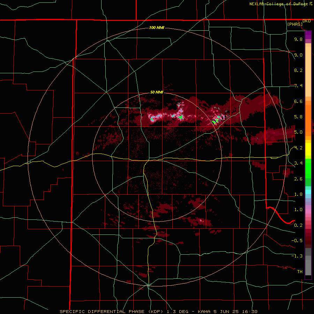
Task: Click the yellow band beside 4.2
Action: point(308,149)
